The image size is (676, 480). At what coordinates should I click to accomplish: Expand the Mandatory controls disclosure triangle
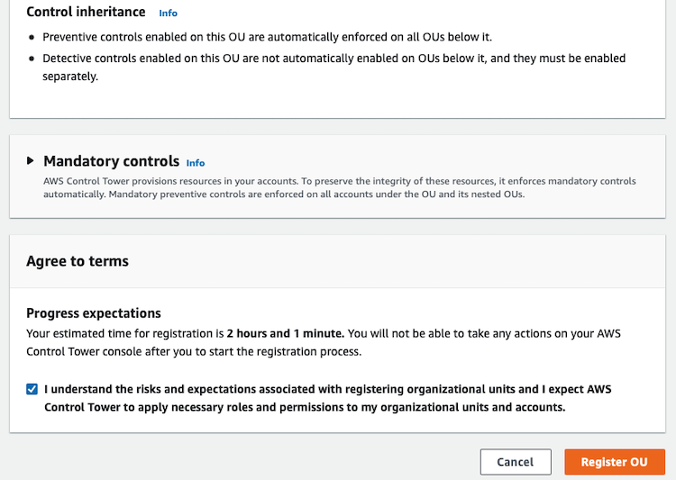click(x=30, y=161)
